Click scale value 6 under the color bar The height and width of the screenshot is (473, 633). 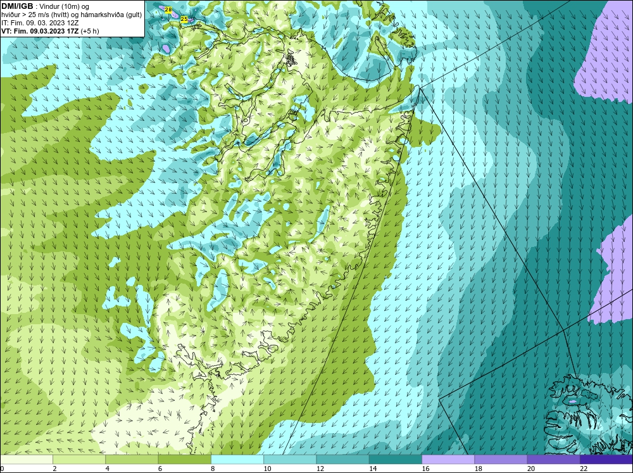click(160, 469)
